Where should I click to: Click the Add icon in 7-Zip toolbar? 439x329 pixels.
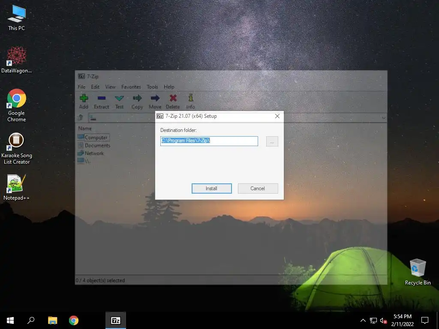pos(84,98)
